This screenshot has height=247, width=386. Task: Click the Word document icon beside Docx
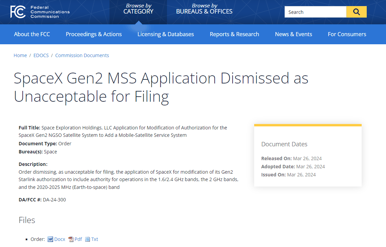point(50,239)
